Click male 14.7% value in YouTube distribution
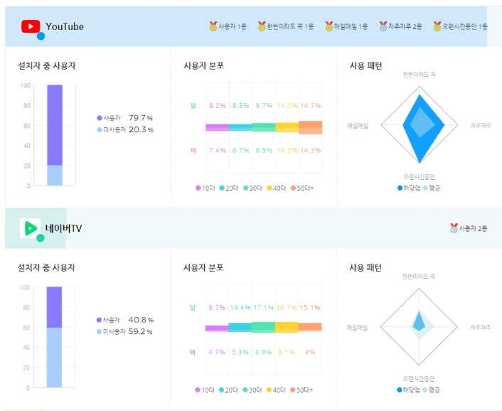Viewport: 502px width, 411px height. [311, 106]
